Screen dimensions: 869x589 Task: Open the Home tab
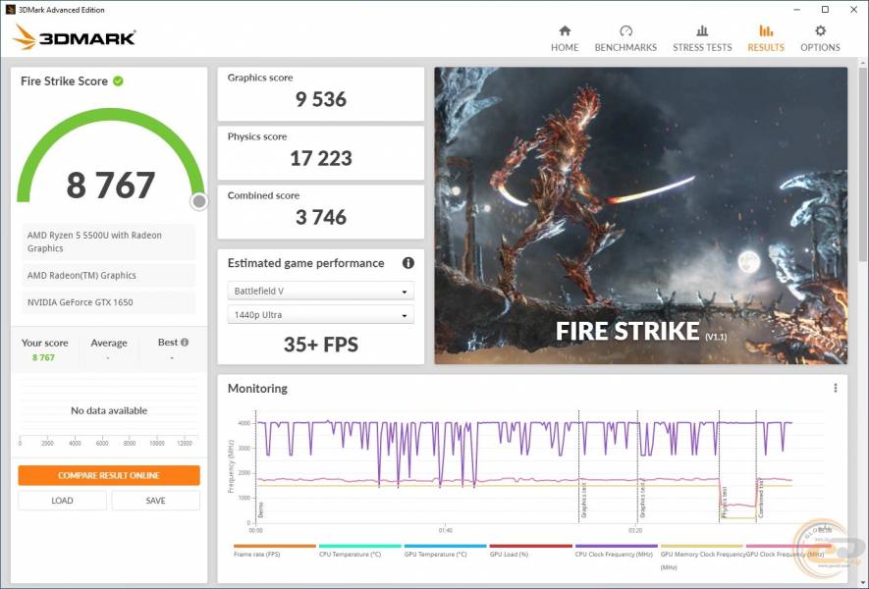pyautogui.click(x=565, y=39)
